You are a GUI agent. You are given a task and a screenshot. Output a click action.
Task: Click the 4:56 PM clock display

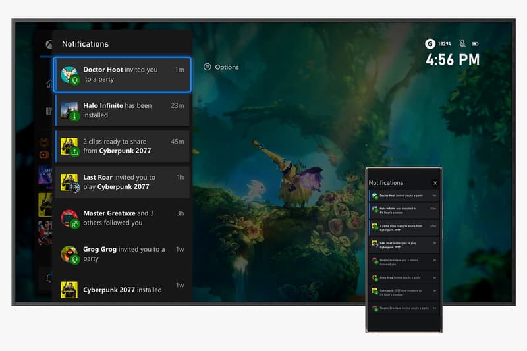coord(452,60)
